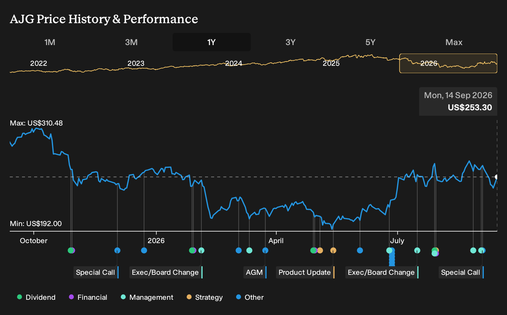Open the Exec/Board Change label near 2026
Viewport: 507px width, 315px height.
(166, 272)
